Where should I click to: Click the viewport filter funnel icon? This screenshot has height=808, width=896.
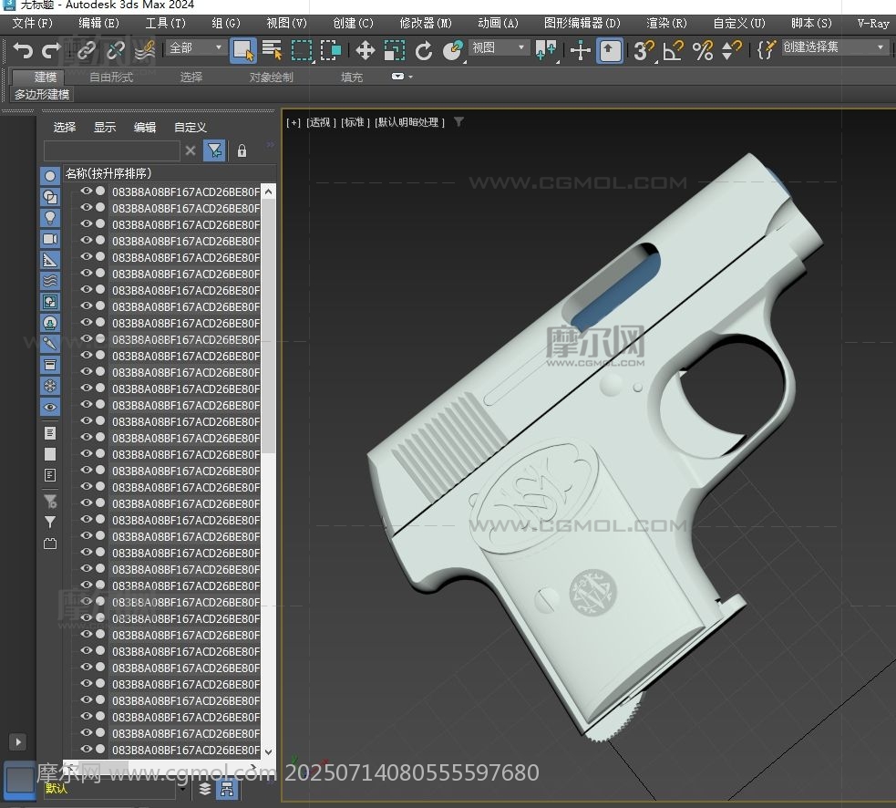(x=458, y=122)
